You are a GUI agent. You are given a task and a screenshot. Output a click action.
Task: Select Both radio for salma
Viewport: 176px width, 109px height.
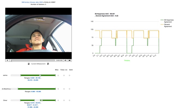(x=71, y=75)
